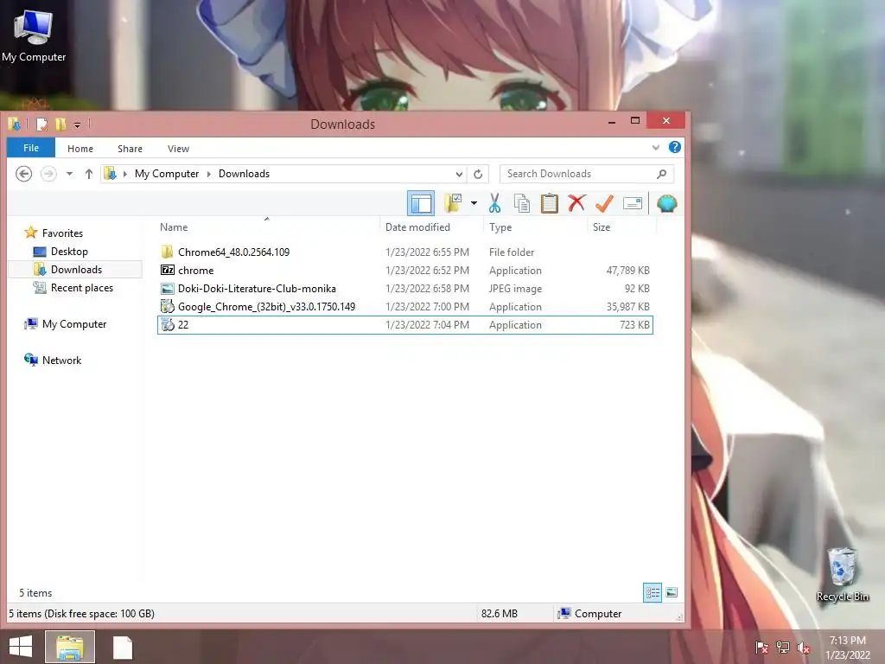Click the My Computer breadcrumb
The height and width of the screenshot is (664, 885).
tap(167, 174)
